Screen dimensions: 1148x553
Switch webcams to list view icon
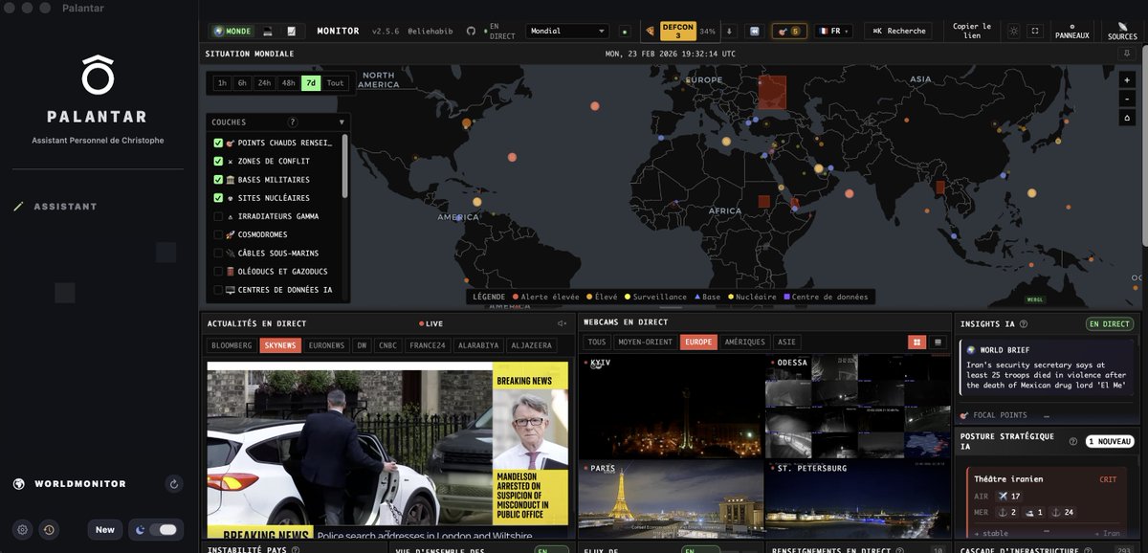click(x=938, y=342)
